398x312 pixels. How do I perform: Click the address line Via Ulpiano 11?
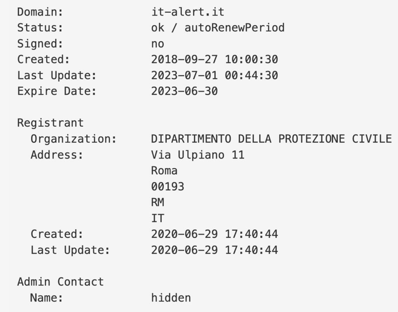[197, 155]
